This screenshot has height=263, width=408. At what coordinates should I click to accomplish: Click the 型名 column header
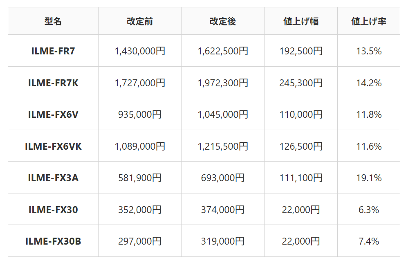point(53,21)
